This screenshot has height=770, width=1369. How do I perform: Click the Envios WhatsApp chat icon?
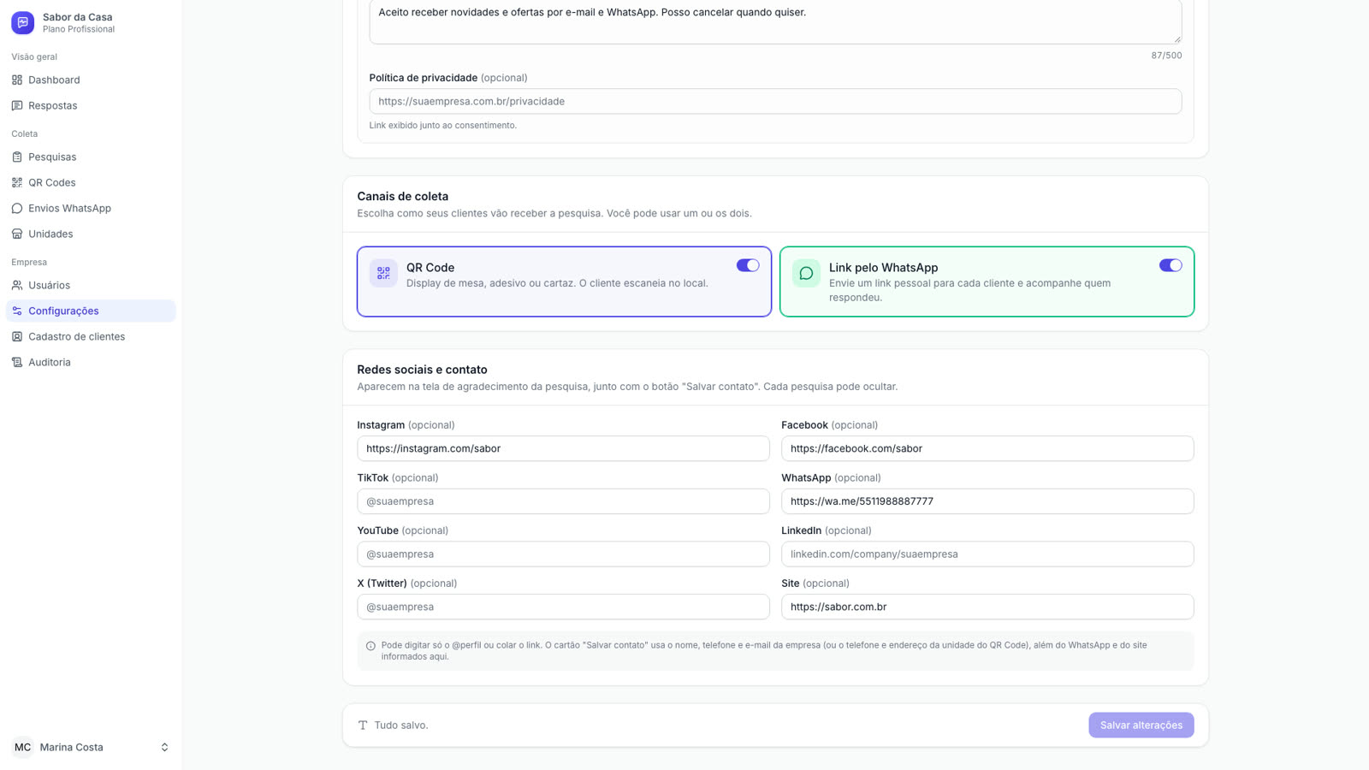point(17,208)
